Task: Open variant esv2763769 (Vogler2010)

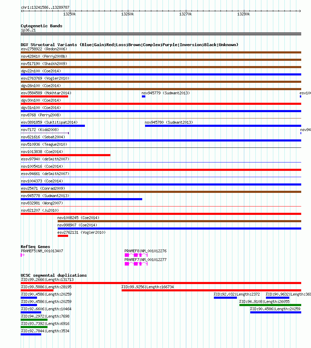Action: click(45, 78)
